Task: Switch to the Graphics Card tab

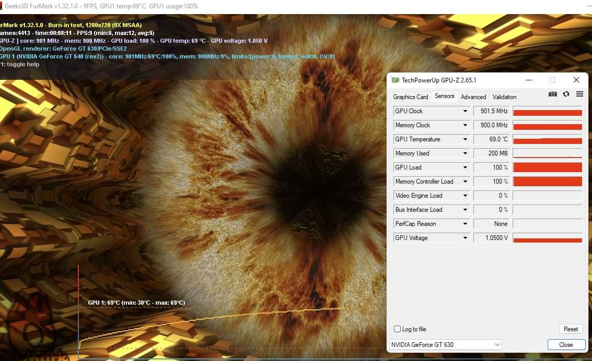Action: pos(410,97)
